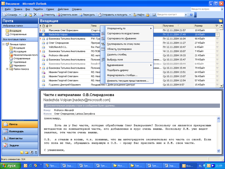
Task: Choose Изменить текущее представление
Action: tap(127, 81)
